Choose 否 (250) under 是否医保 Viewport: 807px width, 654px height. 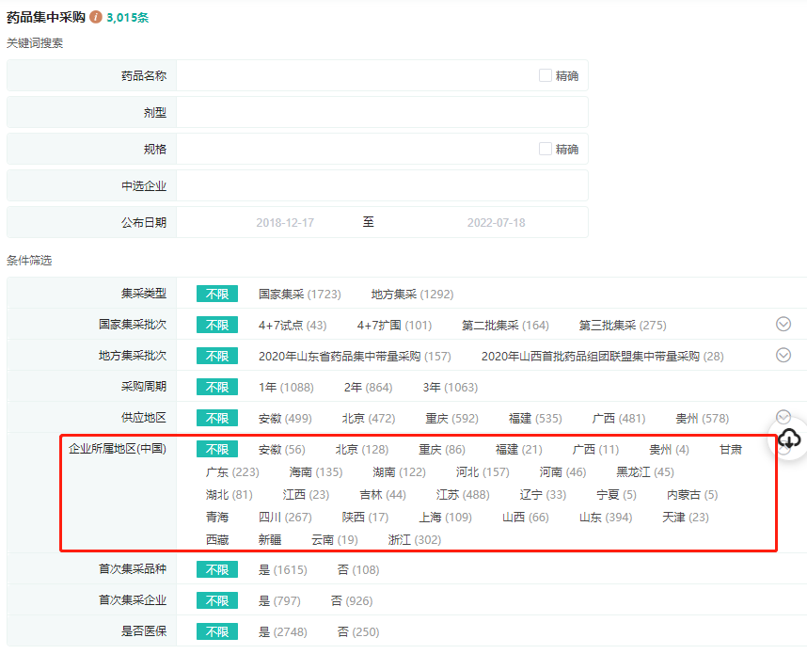[358, 632]
